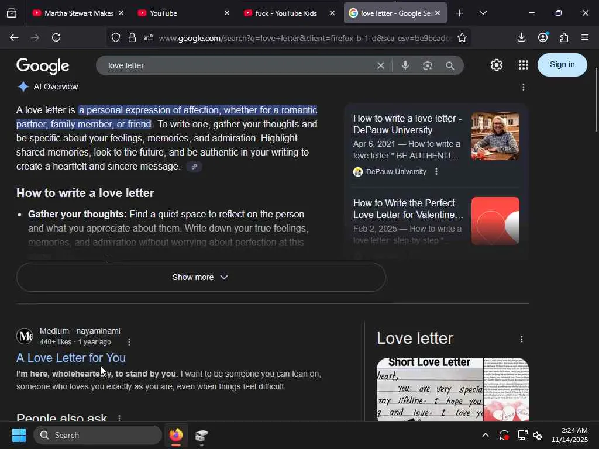Open A Love Letter for You result

71,358
